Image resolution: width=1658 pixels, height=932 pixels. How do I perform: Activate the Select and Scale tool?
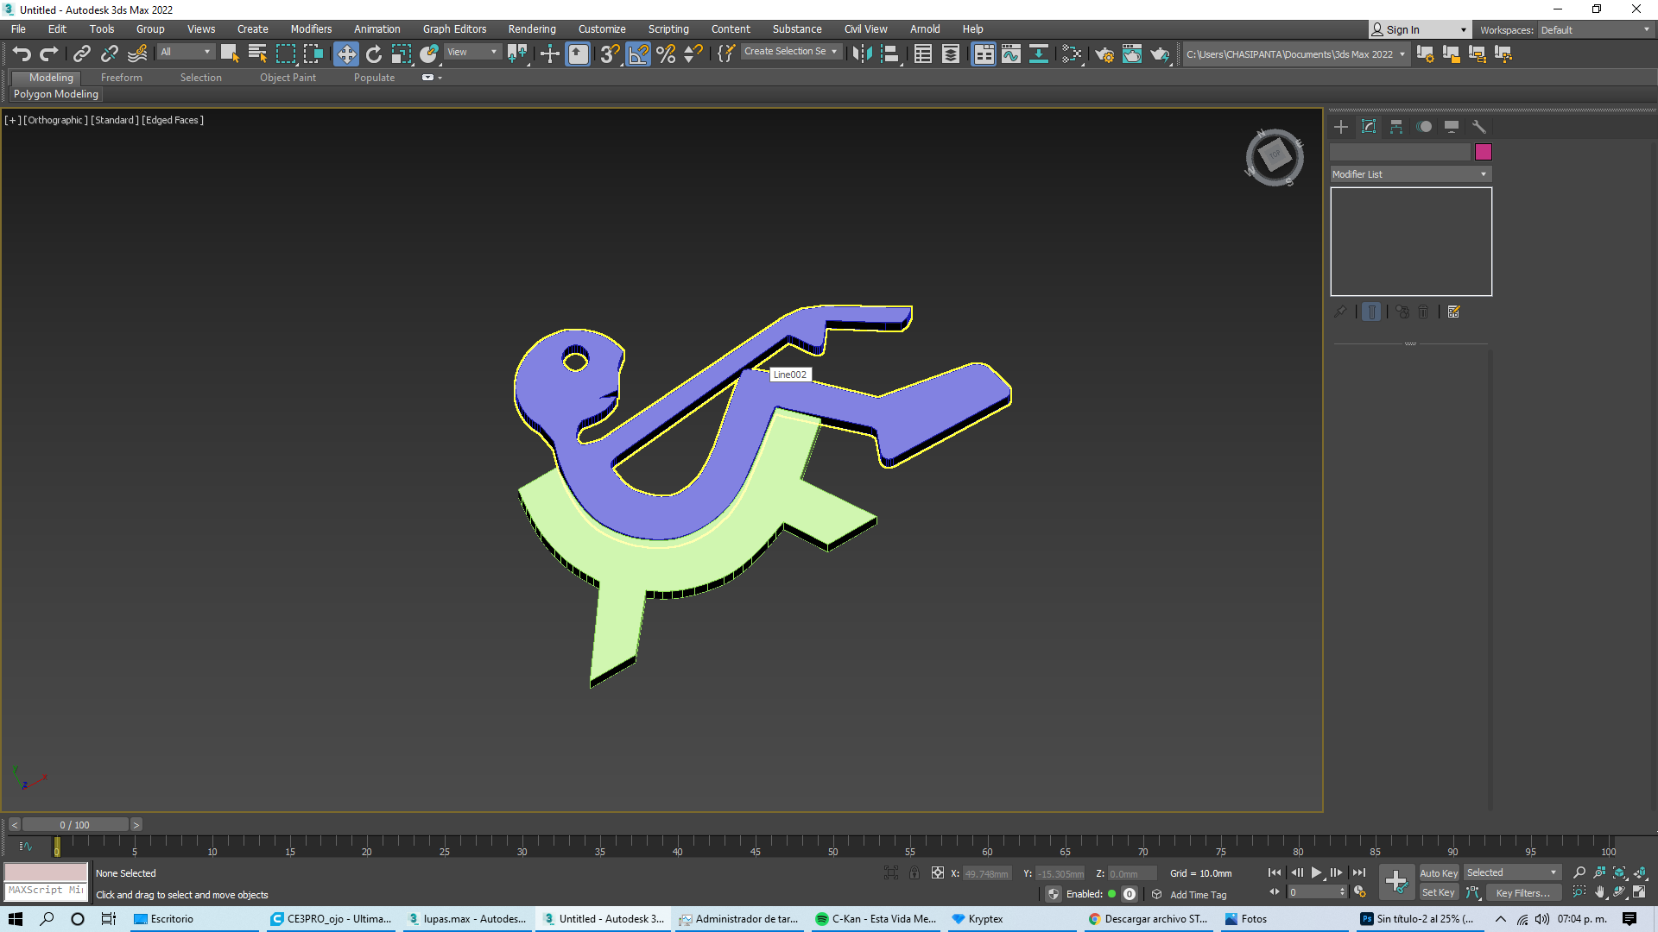point(402,54)
